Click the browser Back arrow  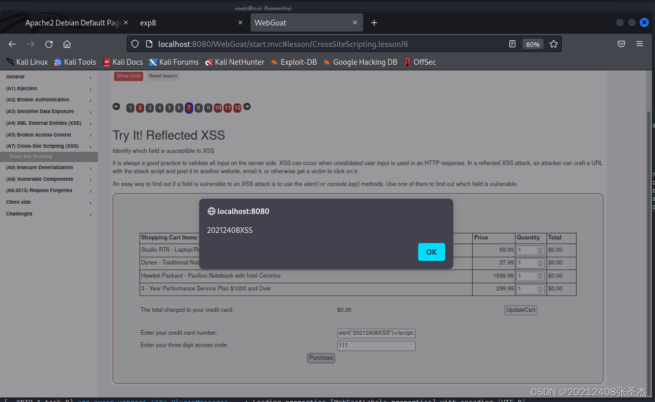[12, 44]
